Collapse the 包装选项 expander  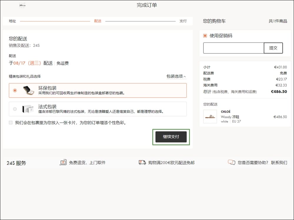(x=176, y=76)
